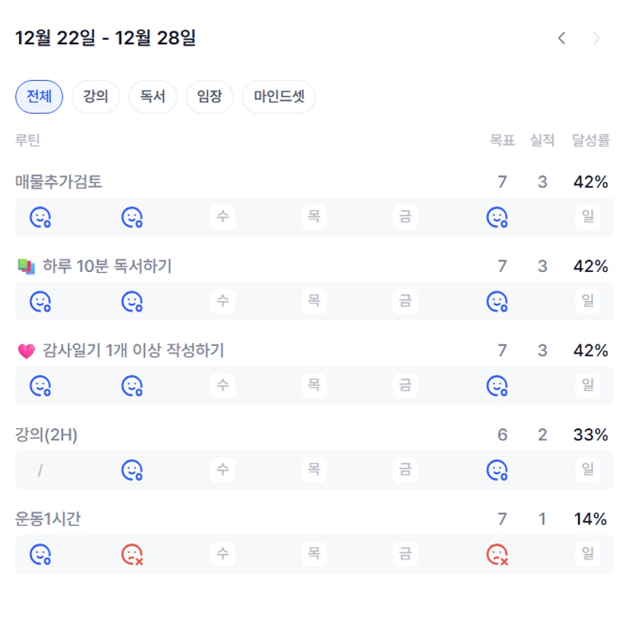630x631 pixels.
Task: Click first red sad face in 운동1시간 row
Action: 132,555
